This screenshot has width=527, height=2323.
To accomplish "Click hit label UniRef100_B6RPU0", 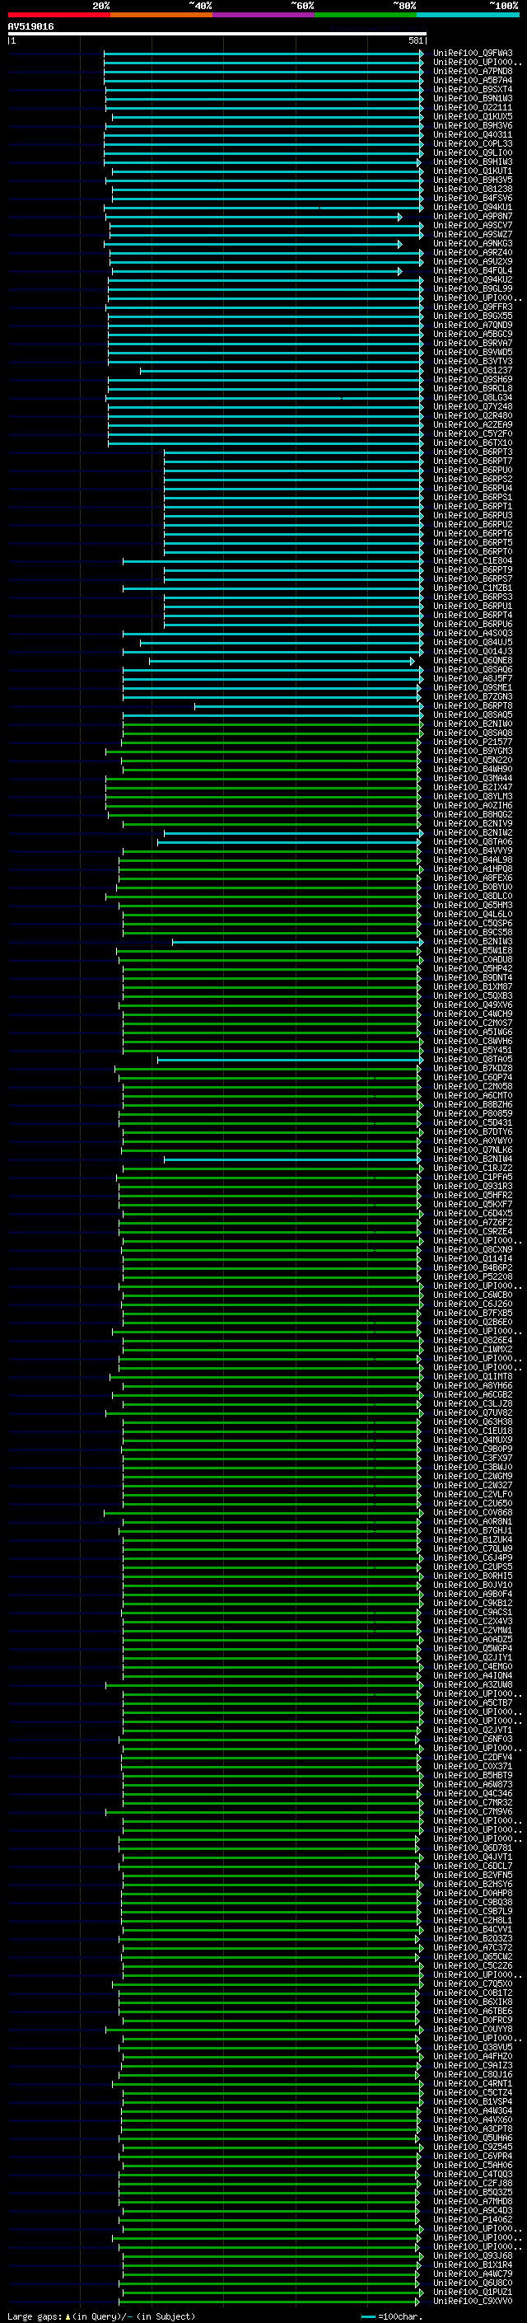I will [x=473, y=470].
